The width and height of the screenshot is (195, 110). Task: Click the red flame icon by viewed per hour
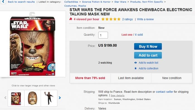click(x=71, y=19)
